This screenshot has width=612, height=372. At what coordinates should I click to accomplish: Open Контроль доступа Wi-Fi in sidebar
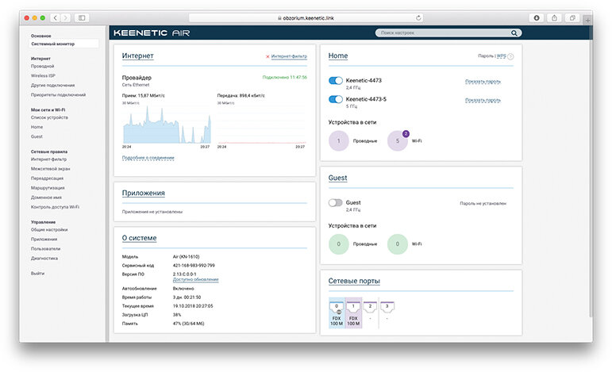click(55, 207)
